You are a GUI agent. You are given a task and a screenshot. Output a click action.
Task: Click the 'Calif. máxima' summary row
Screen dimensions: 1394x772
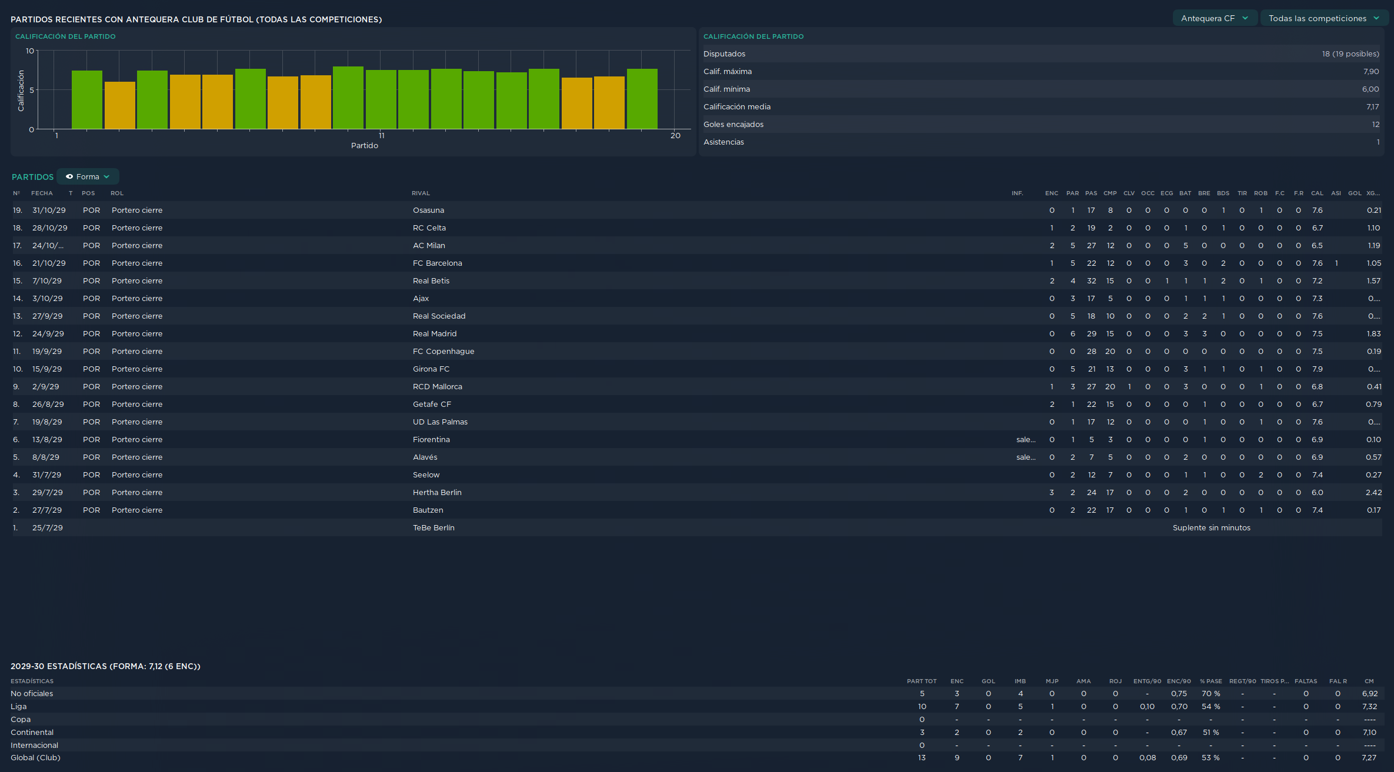click(x=1041, y=72)
